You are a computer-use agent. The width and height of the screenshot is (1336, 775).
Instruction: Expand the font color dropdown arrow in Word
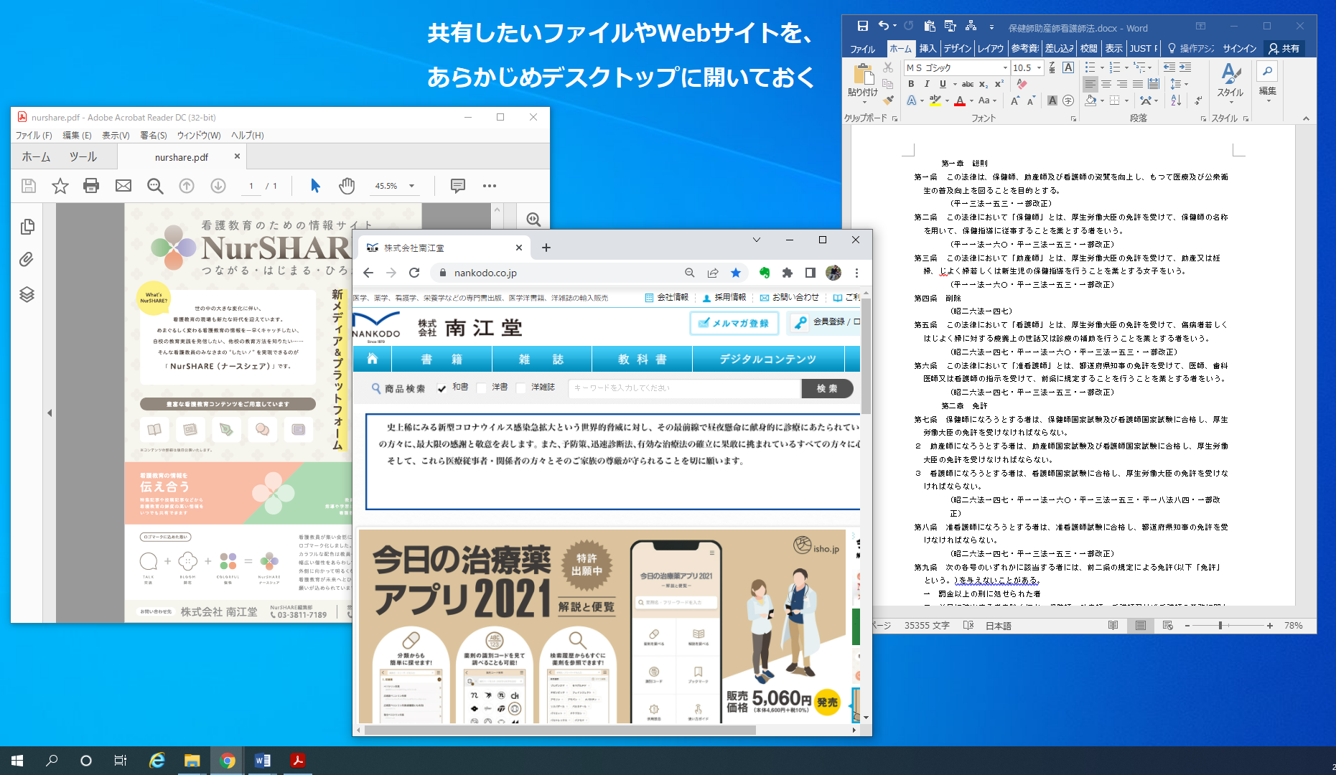click(x=971, y=101)
